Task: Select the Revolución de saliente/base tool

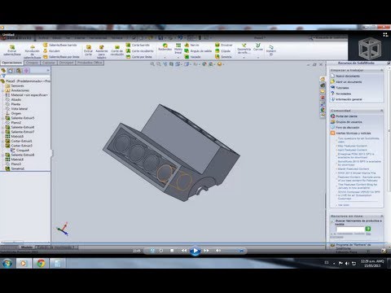Action: click(x=33, y=51)
